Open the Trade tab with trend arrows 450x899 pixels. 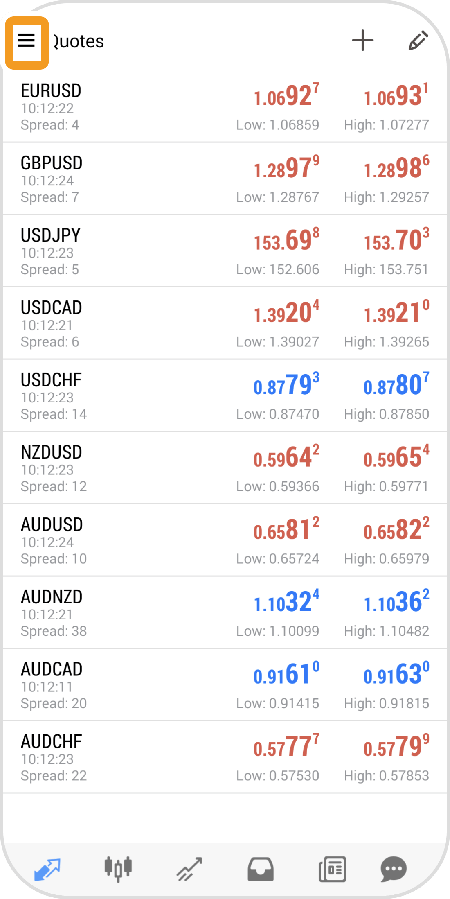coord(189,869)
